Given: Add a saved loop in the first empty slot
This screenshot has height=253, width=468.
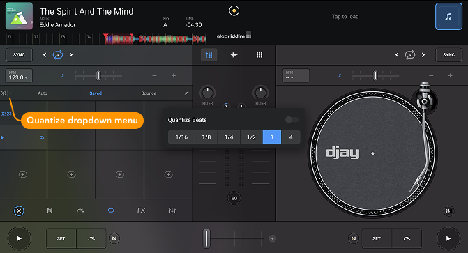Looking at the screenshot, I should (23, 174).
